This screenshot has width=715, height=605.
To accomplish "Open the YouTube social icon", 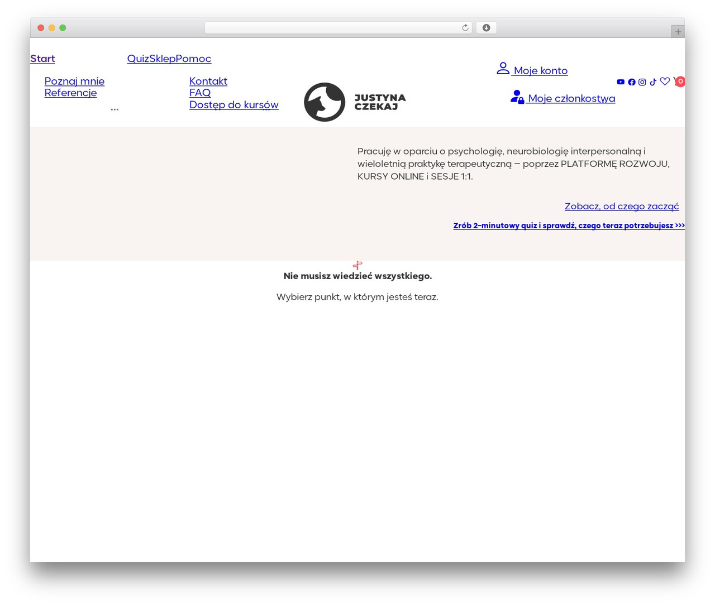I will (621, 82).
